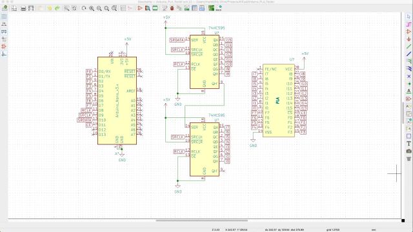Screen dimensions: 413x232
Task: Click the horizontal scrollbar thumb
Action: [x=202, y=220]
